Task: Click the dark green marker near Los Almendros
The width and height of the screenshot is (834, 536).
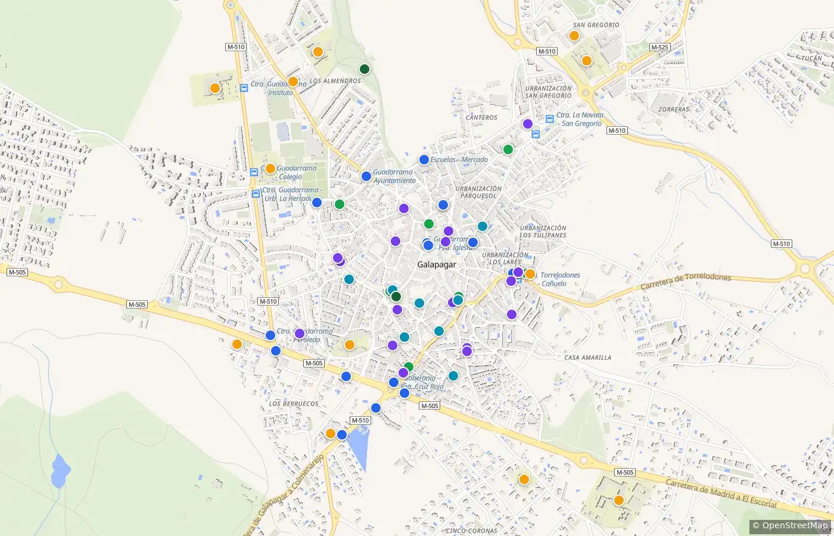Action: [365, 69]
